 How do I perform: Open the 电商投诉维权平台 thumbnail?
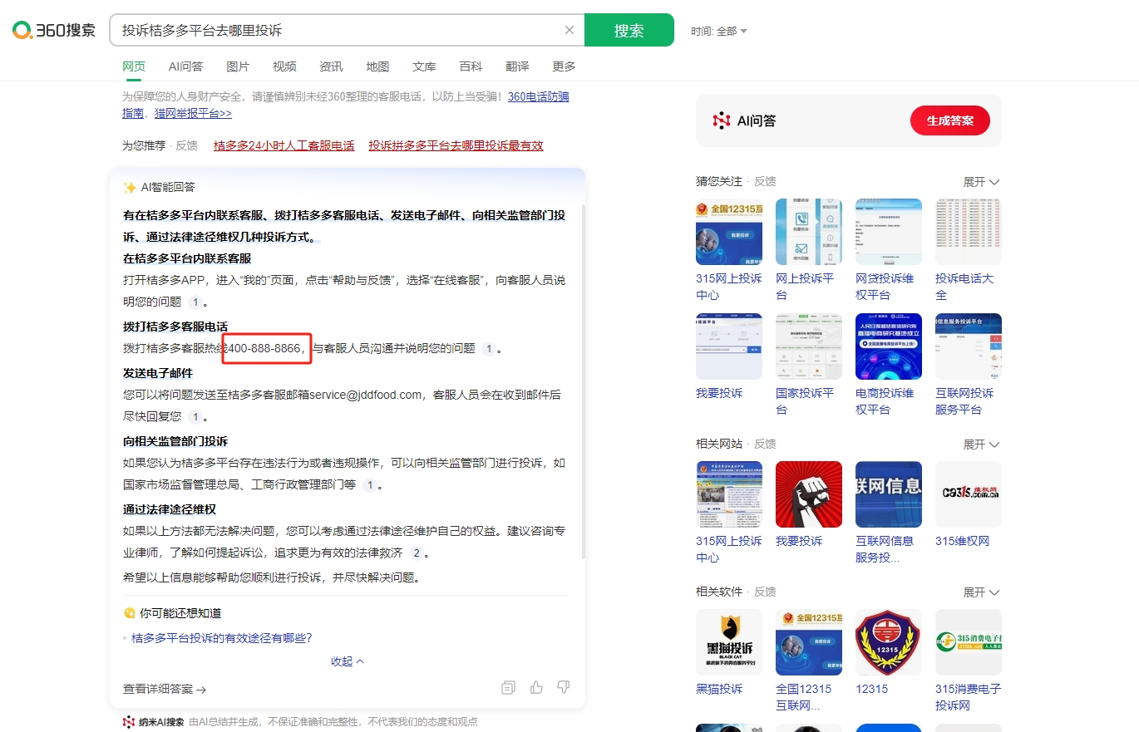pyautogui.click(x=888, y=346)
